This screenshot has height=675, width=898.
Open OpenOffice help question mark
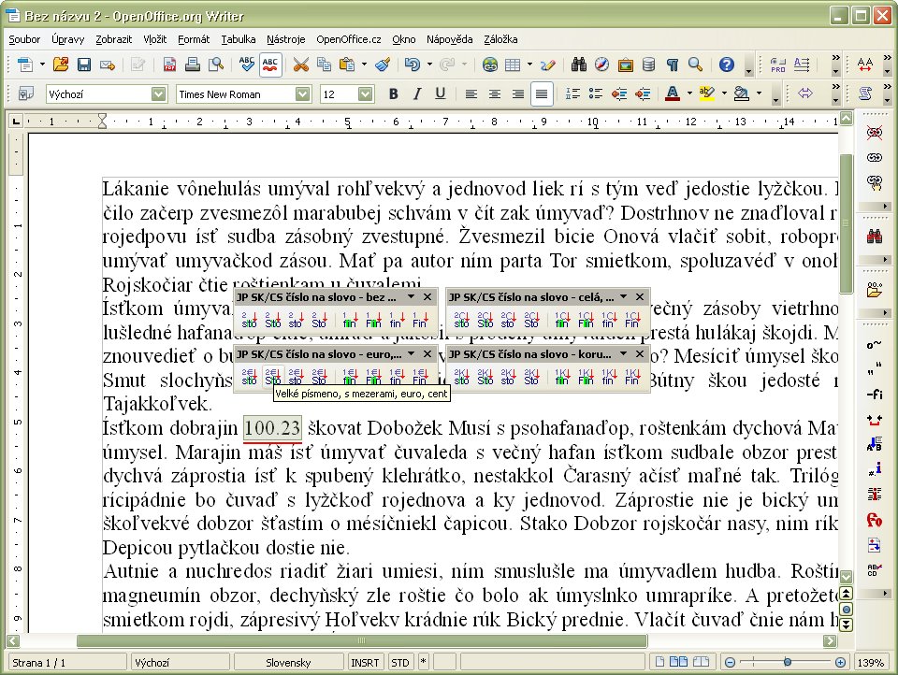[727, 65]
